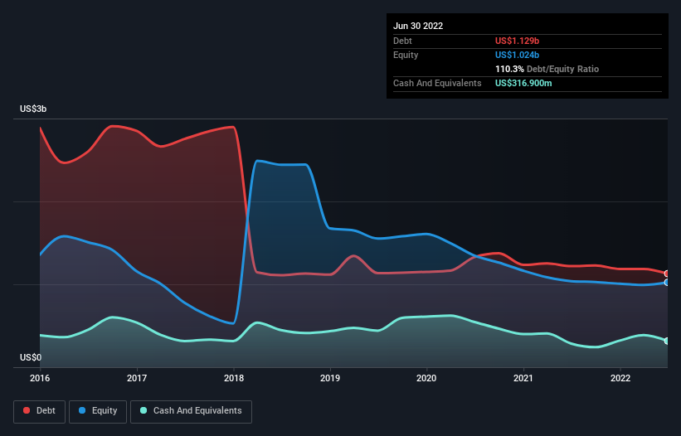Click the blue Equity endpoint marker

tap(667, 283)
